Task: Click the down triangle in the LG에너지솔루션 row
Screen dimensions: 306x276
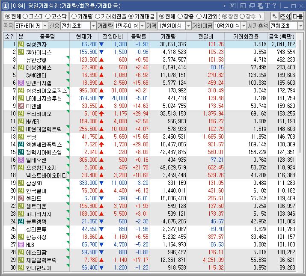Action: tap(101, 98)
